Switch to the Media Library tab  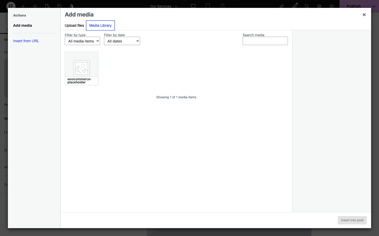tap(101, 25)
